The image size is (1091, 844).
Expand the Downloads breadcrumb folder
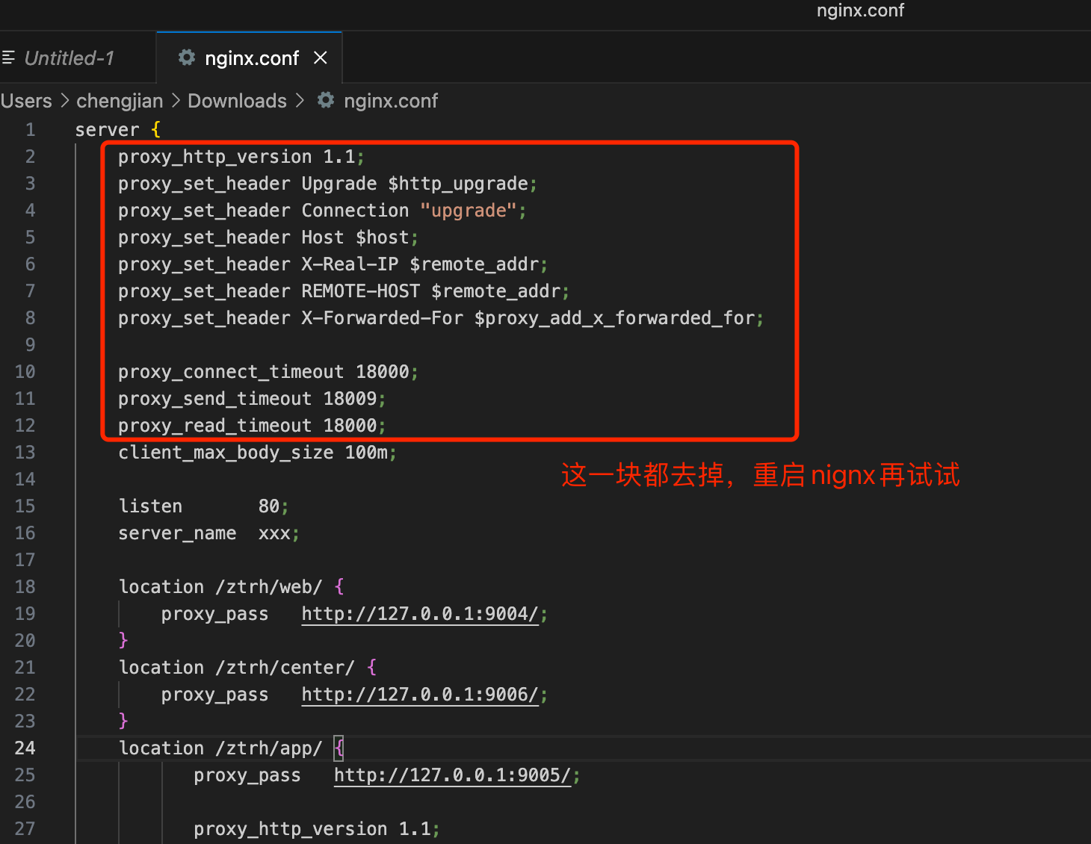[237, 101]
